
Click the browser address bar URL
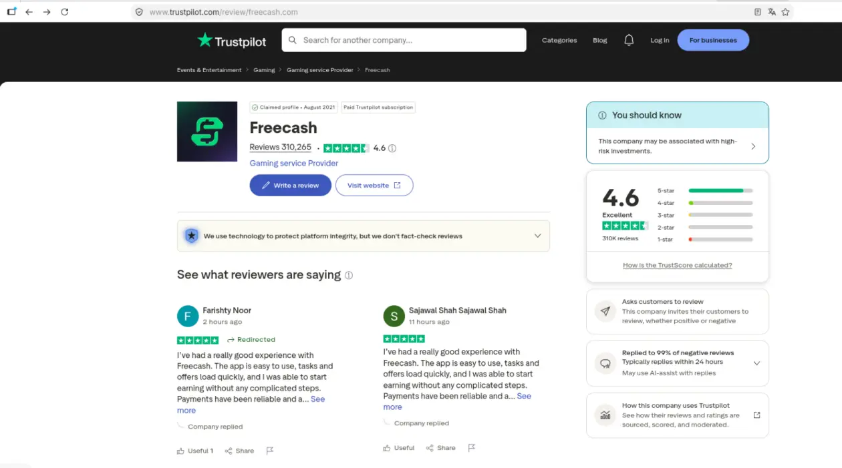[224, 12]
